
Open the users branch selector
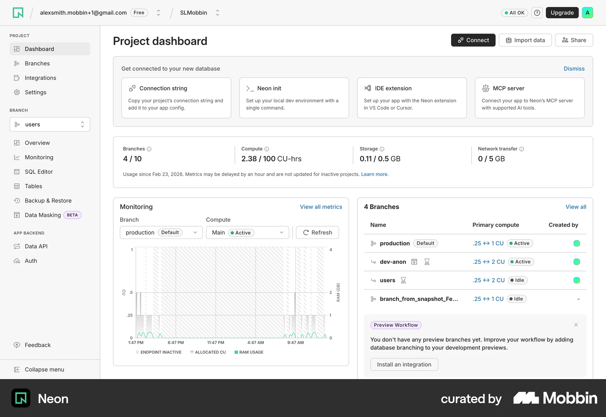click(50, 124)
